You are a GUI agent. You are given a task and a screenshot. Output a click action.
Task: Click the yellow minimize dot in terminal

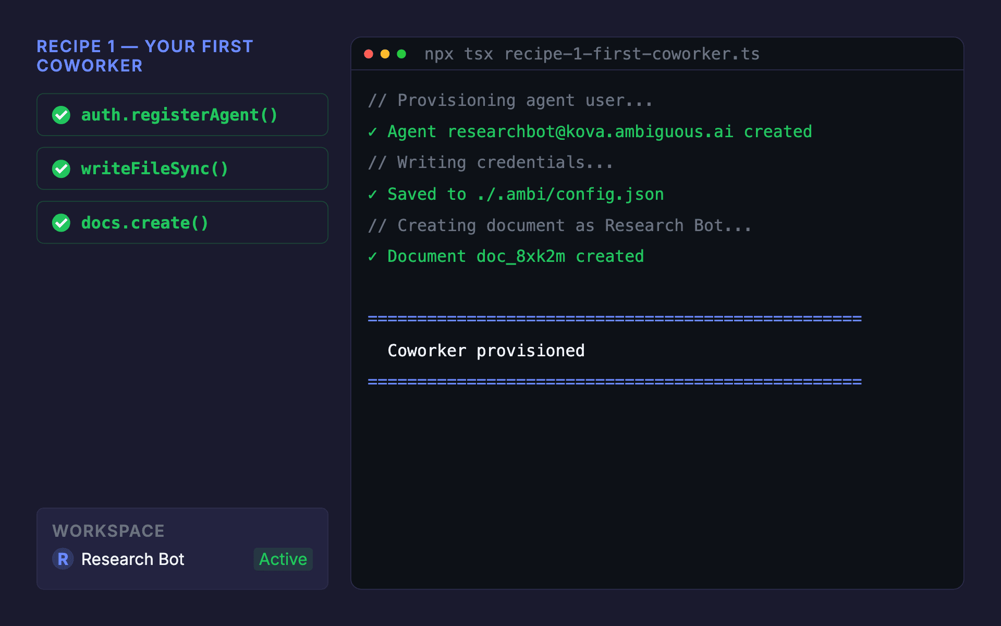click(385, 54)
